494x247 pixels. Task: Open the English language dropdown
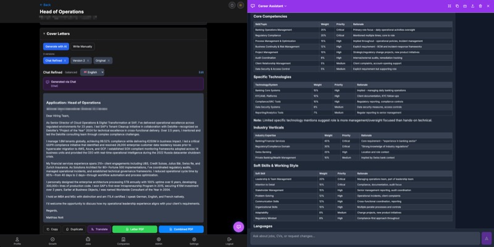92,72
